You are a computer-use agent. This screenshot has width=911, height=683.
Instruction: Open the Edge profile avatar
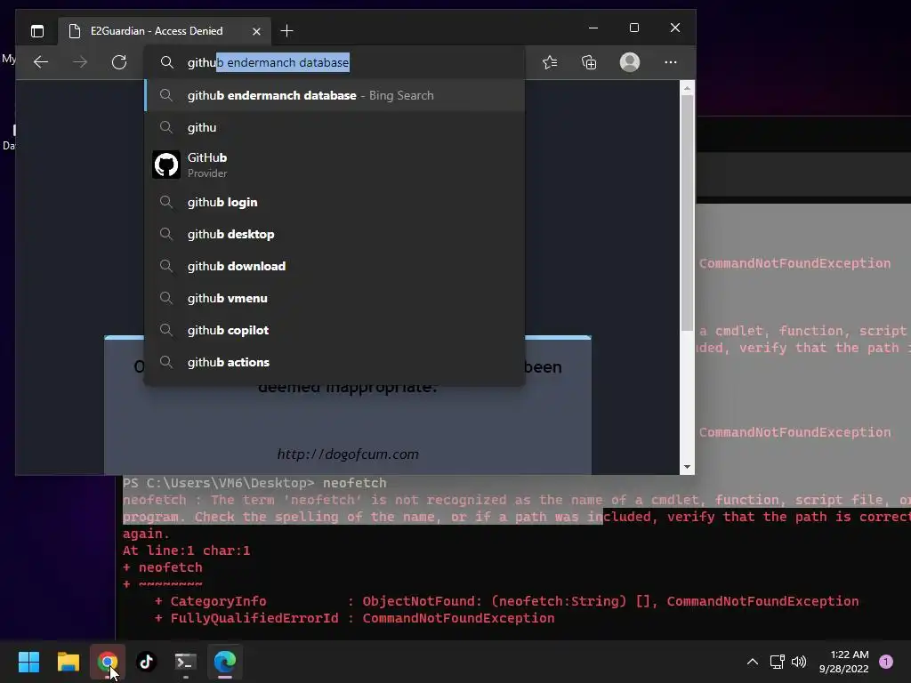point(630,62)
